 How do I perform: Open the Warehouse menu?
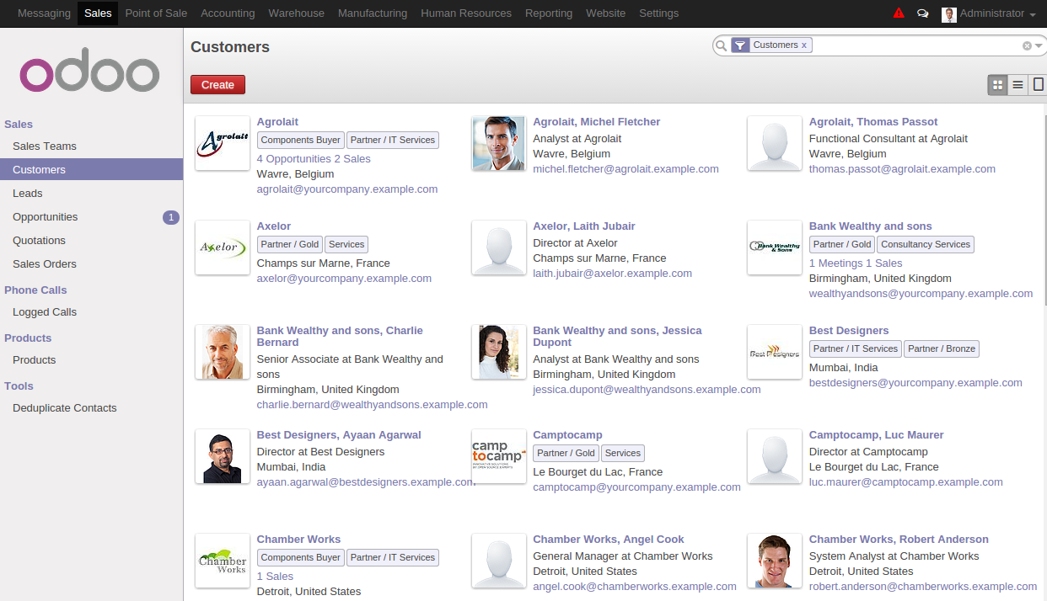click(297, 13)
